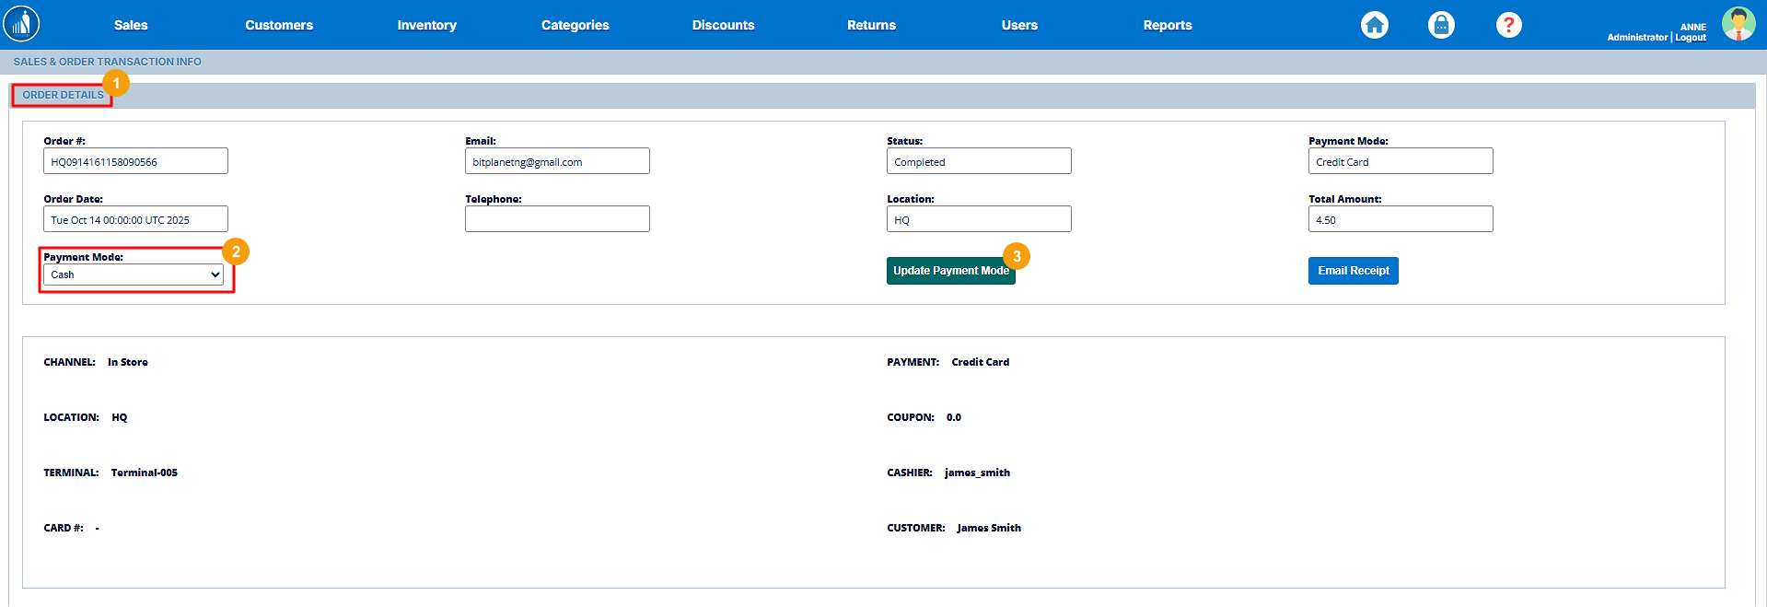The height and width of the screenshot is (607, 1767).
Task: Click the user avatar picture
Action: click(x=1738, y=24)
